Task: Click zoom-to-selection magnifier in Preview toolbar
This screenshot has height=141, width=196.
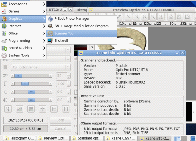Action: click(x=152, y=17)
